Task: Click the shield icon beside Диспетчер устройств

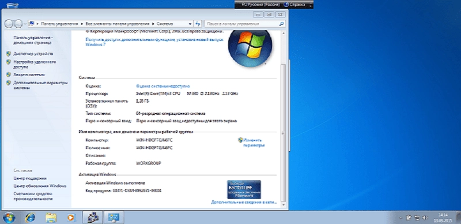Action: pyautogui.click(x=9, y=54)
